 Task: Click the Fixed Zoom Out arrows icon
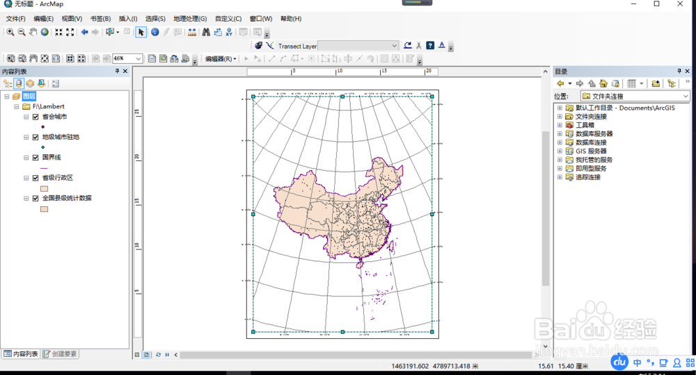[70, 32]
